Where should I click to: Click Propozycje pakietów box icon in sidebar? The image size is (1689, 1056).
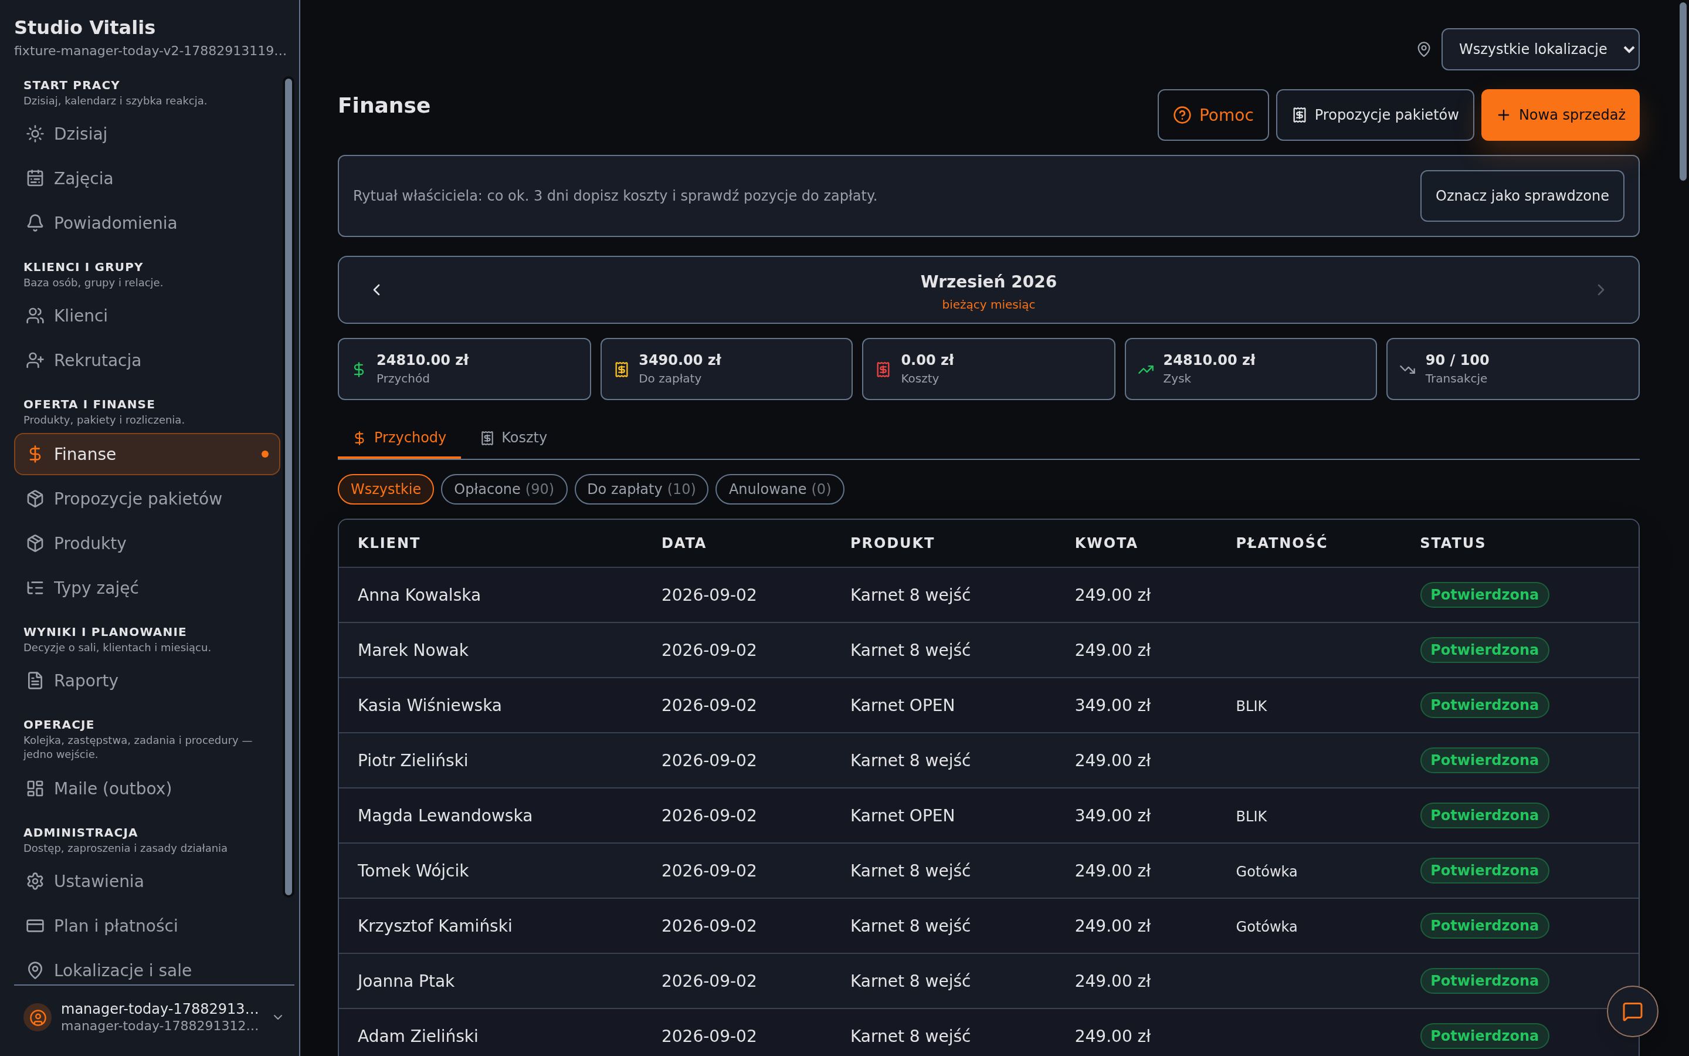coord(35,499)
